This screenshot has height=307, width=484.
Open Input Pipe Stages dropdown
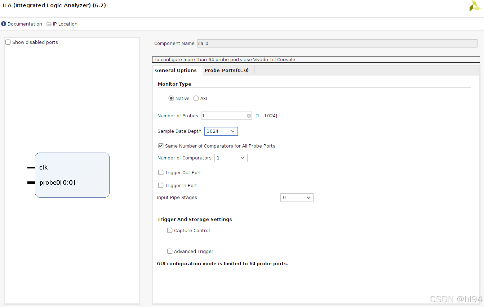[297, 198]
